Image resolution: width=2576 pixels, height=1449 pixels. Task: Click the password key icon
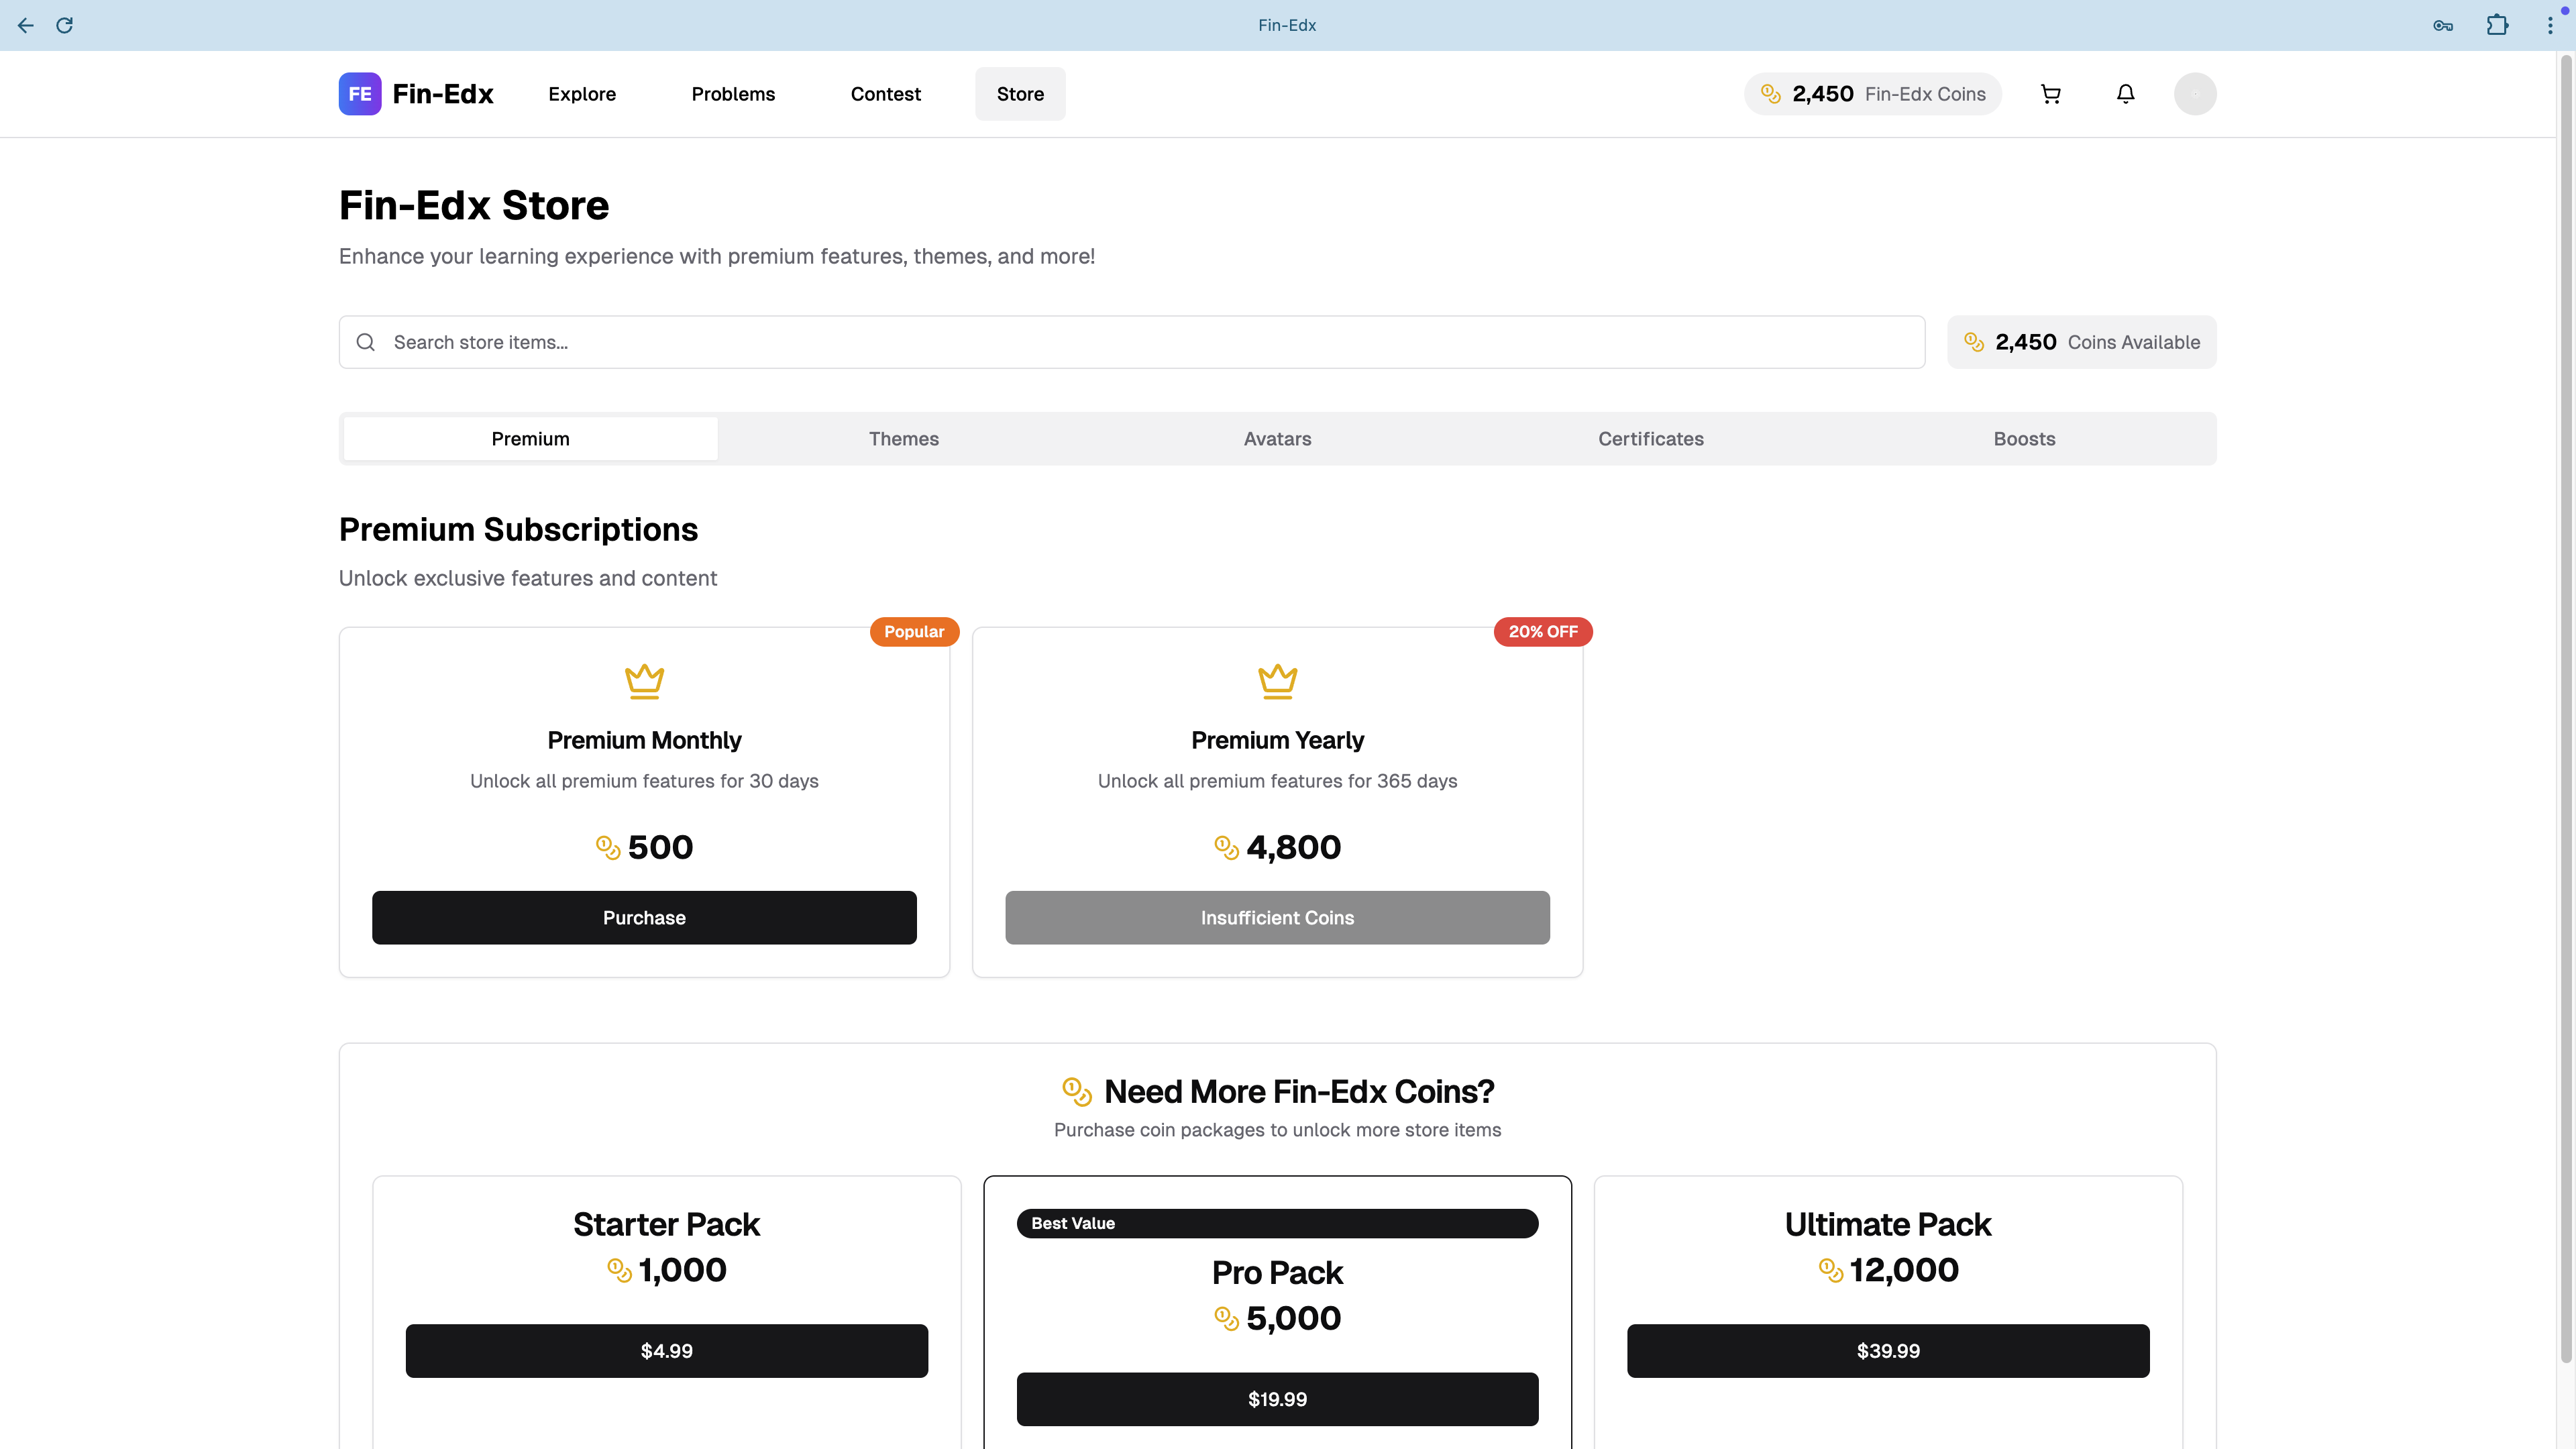point(2443,25)
